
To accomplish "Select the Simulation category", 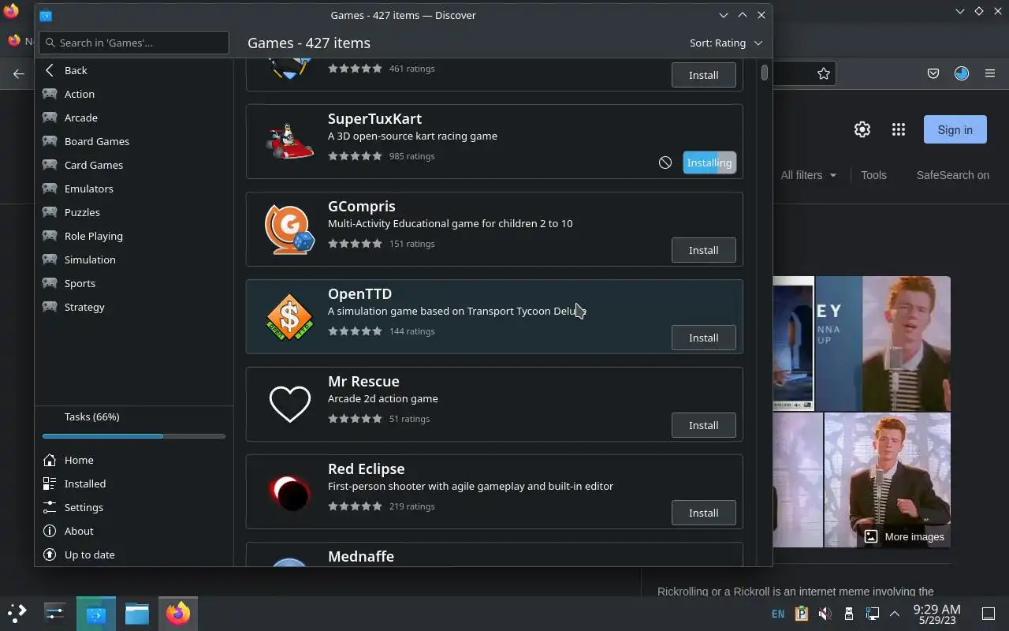I will 134,259.
